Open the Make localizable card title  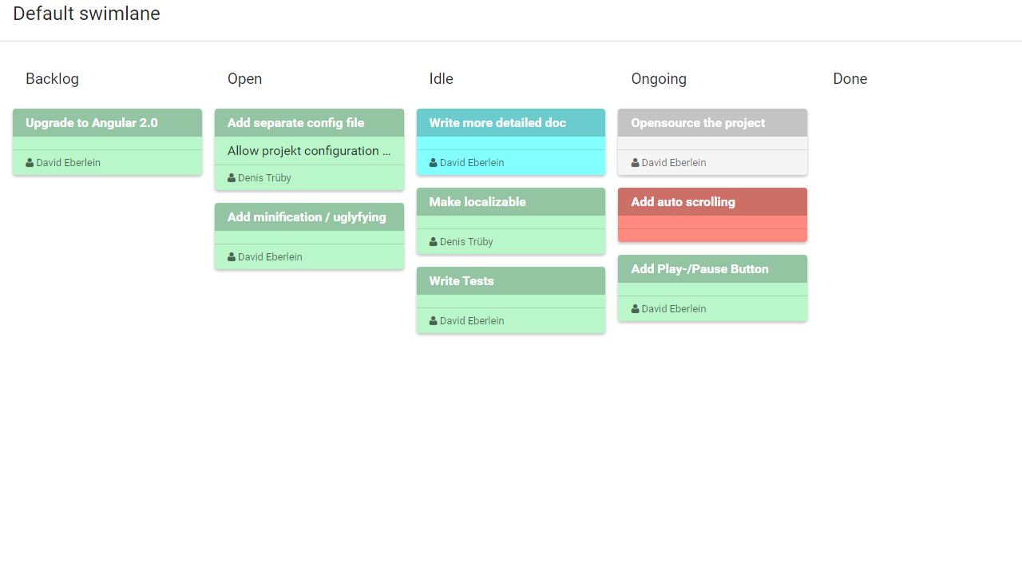(x=477, y=202)
